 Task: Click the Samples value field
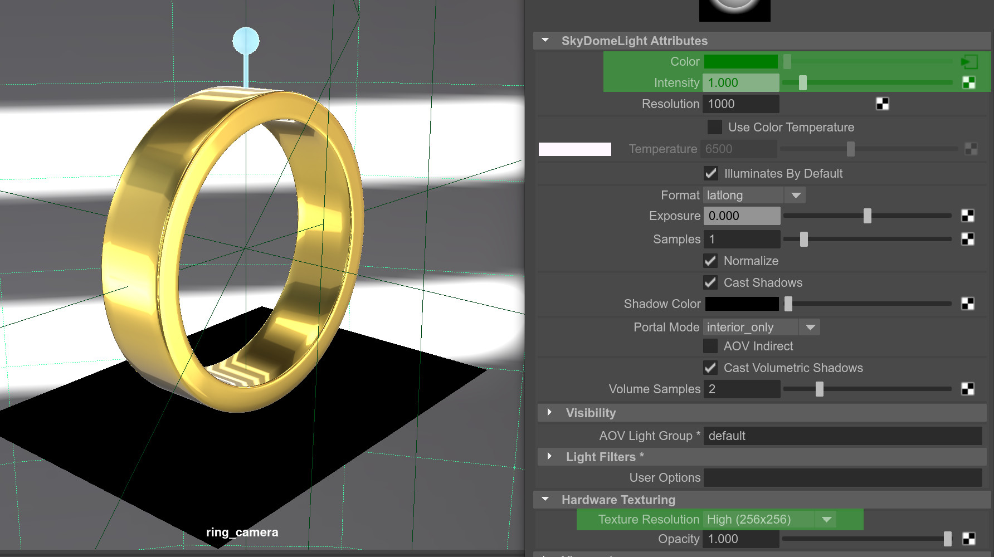pyautogui.click(x=742, y=239)
